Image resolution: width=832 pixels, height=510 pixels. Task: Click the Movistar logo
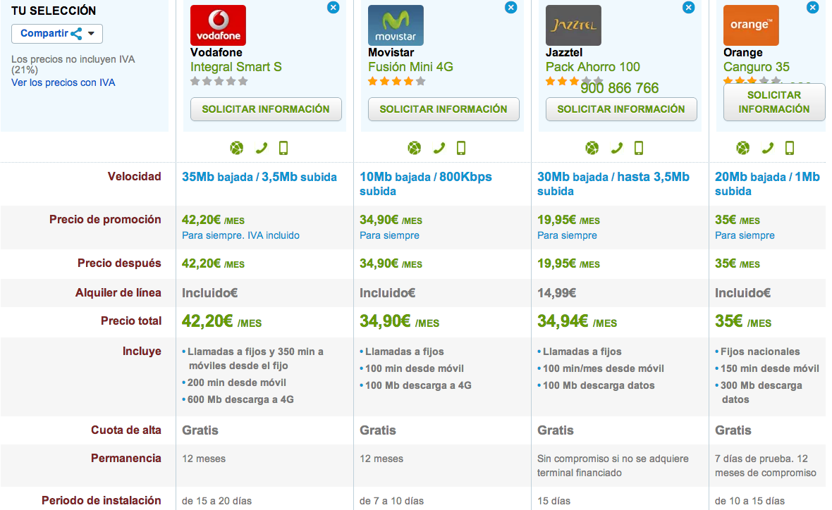pyautogui.click(x=396, y=25)
